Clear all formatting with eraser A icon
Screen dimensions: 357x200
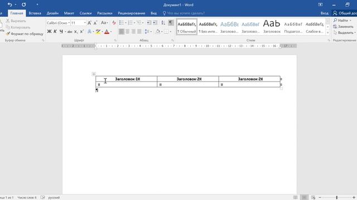pyautogui.click(x=114, y=23)
